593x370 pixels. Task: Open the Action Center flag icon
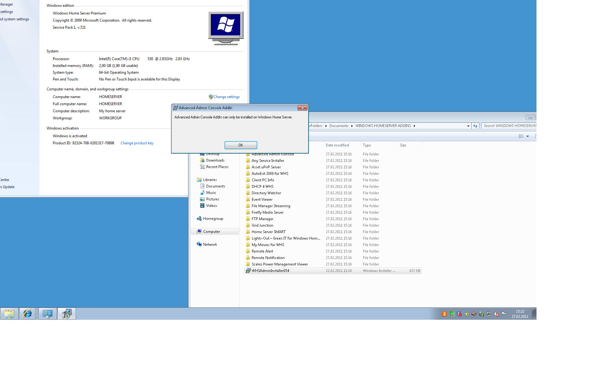(504, 314)
